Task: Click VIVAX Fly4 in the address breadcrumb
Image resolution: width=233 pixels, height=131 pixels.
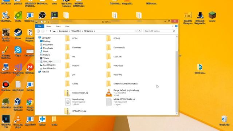Action: pyautogui.click(x=76, y=31)
